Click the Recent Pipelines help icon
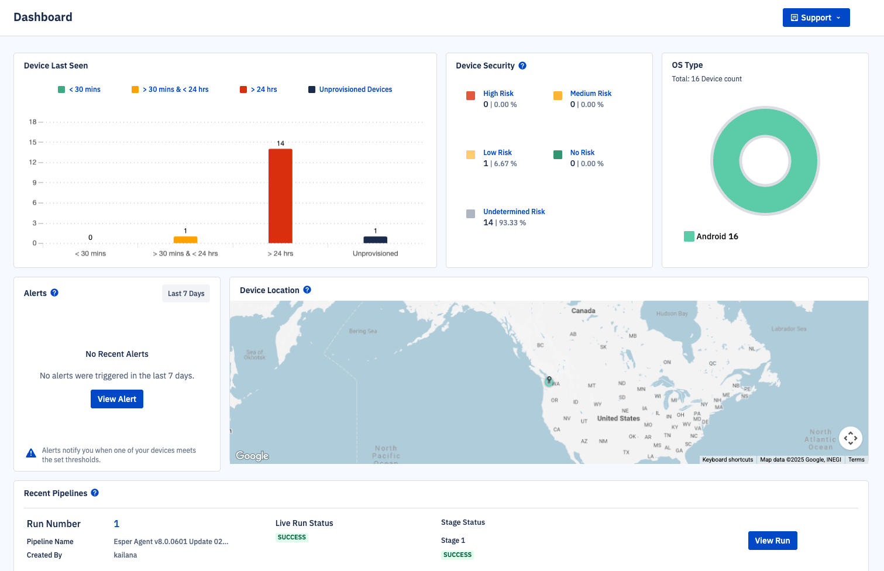The width and height of the screenshot is (884, 571). (x=95, y=493)
